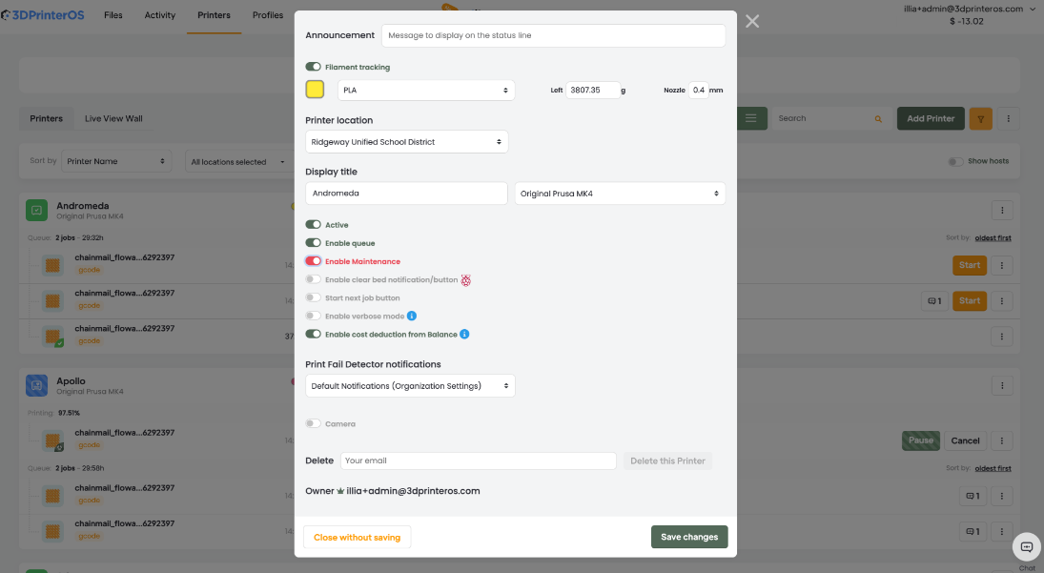Viewport: 1044px width, 573px height.
Task: Switch to Live View Wall tab
Action: click(x=113, y=118)
